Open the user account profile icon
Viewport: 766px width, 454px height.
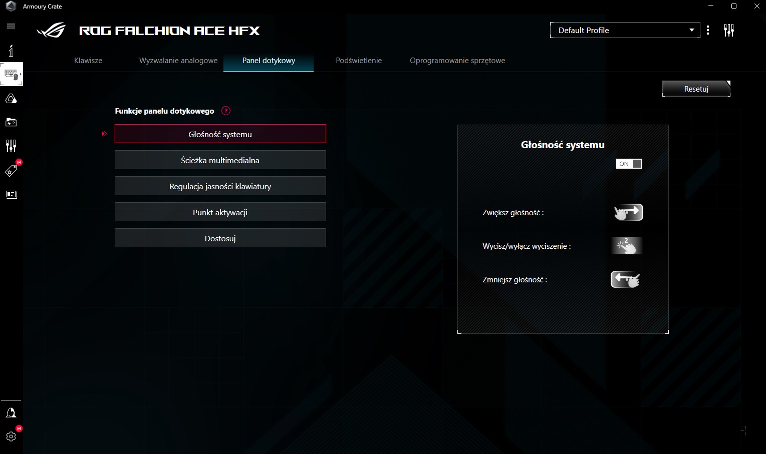[x=11, y=413]
